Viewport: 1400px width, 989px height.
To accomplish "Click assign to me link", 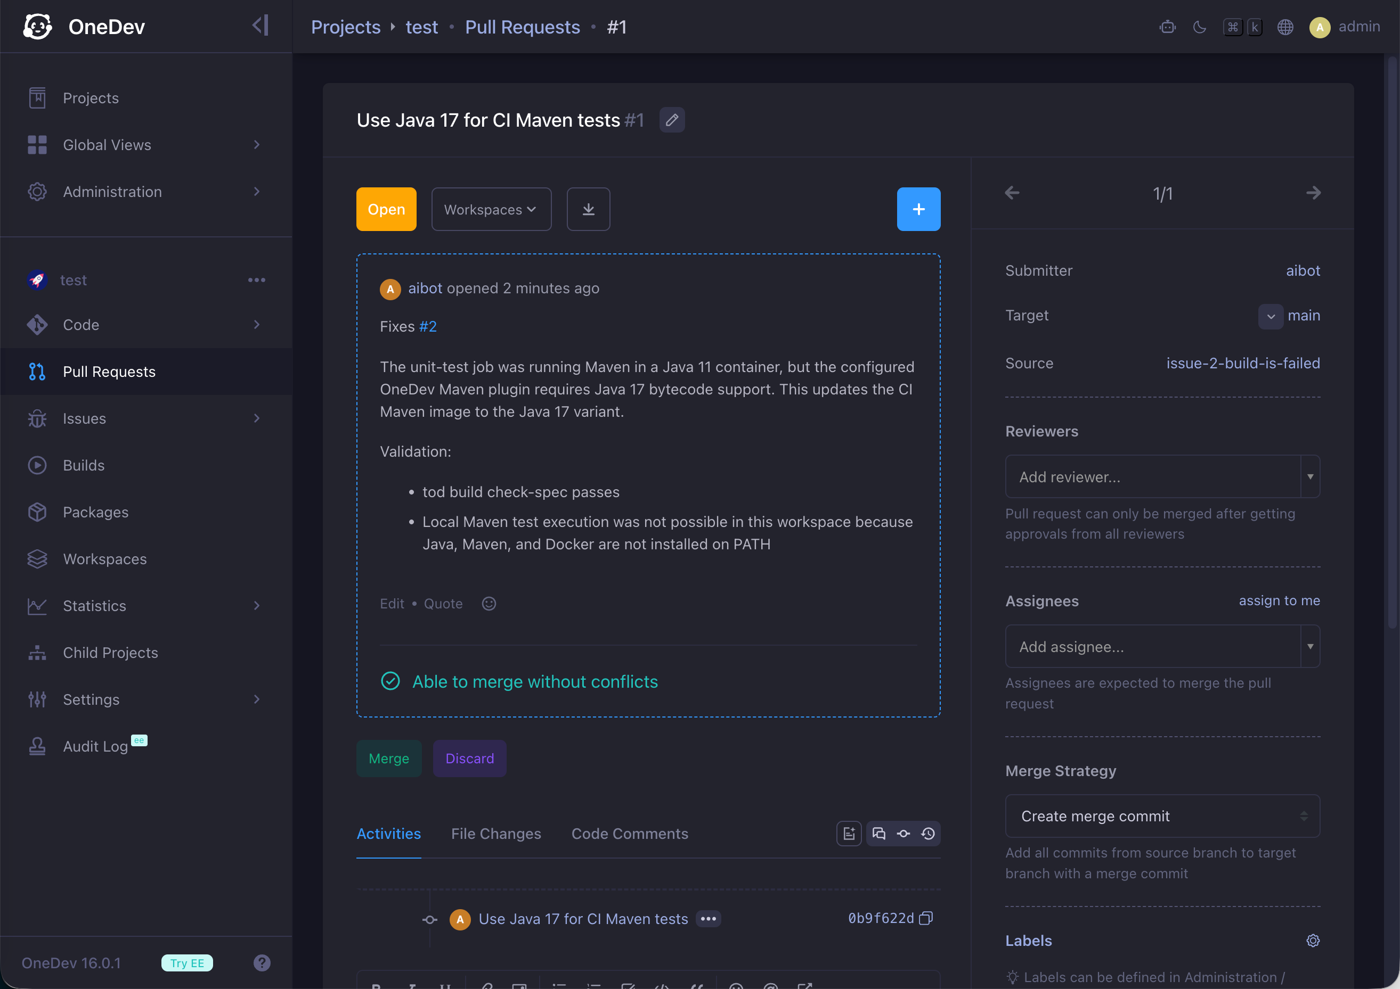I will tap(1279, 600).
